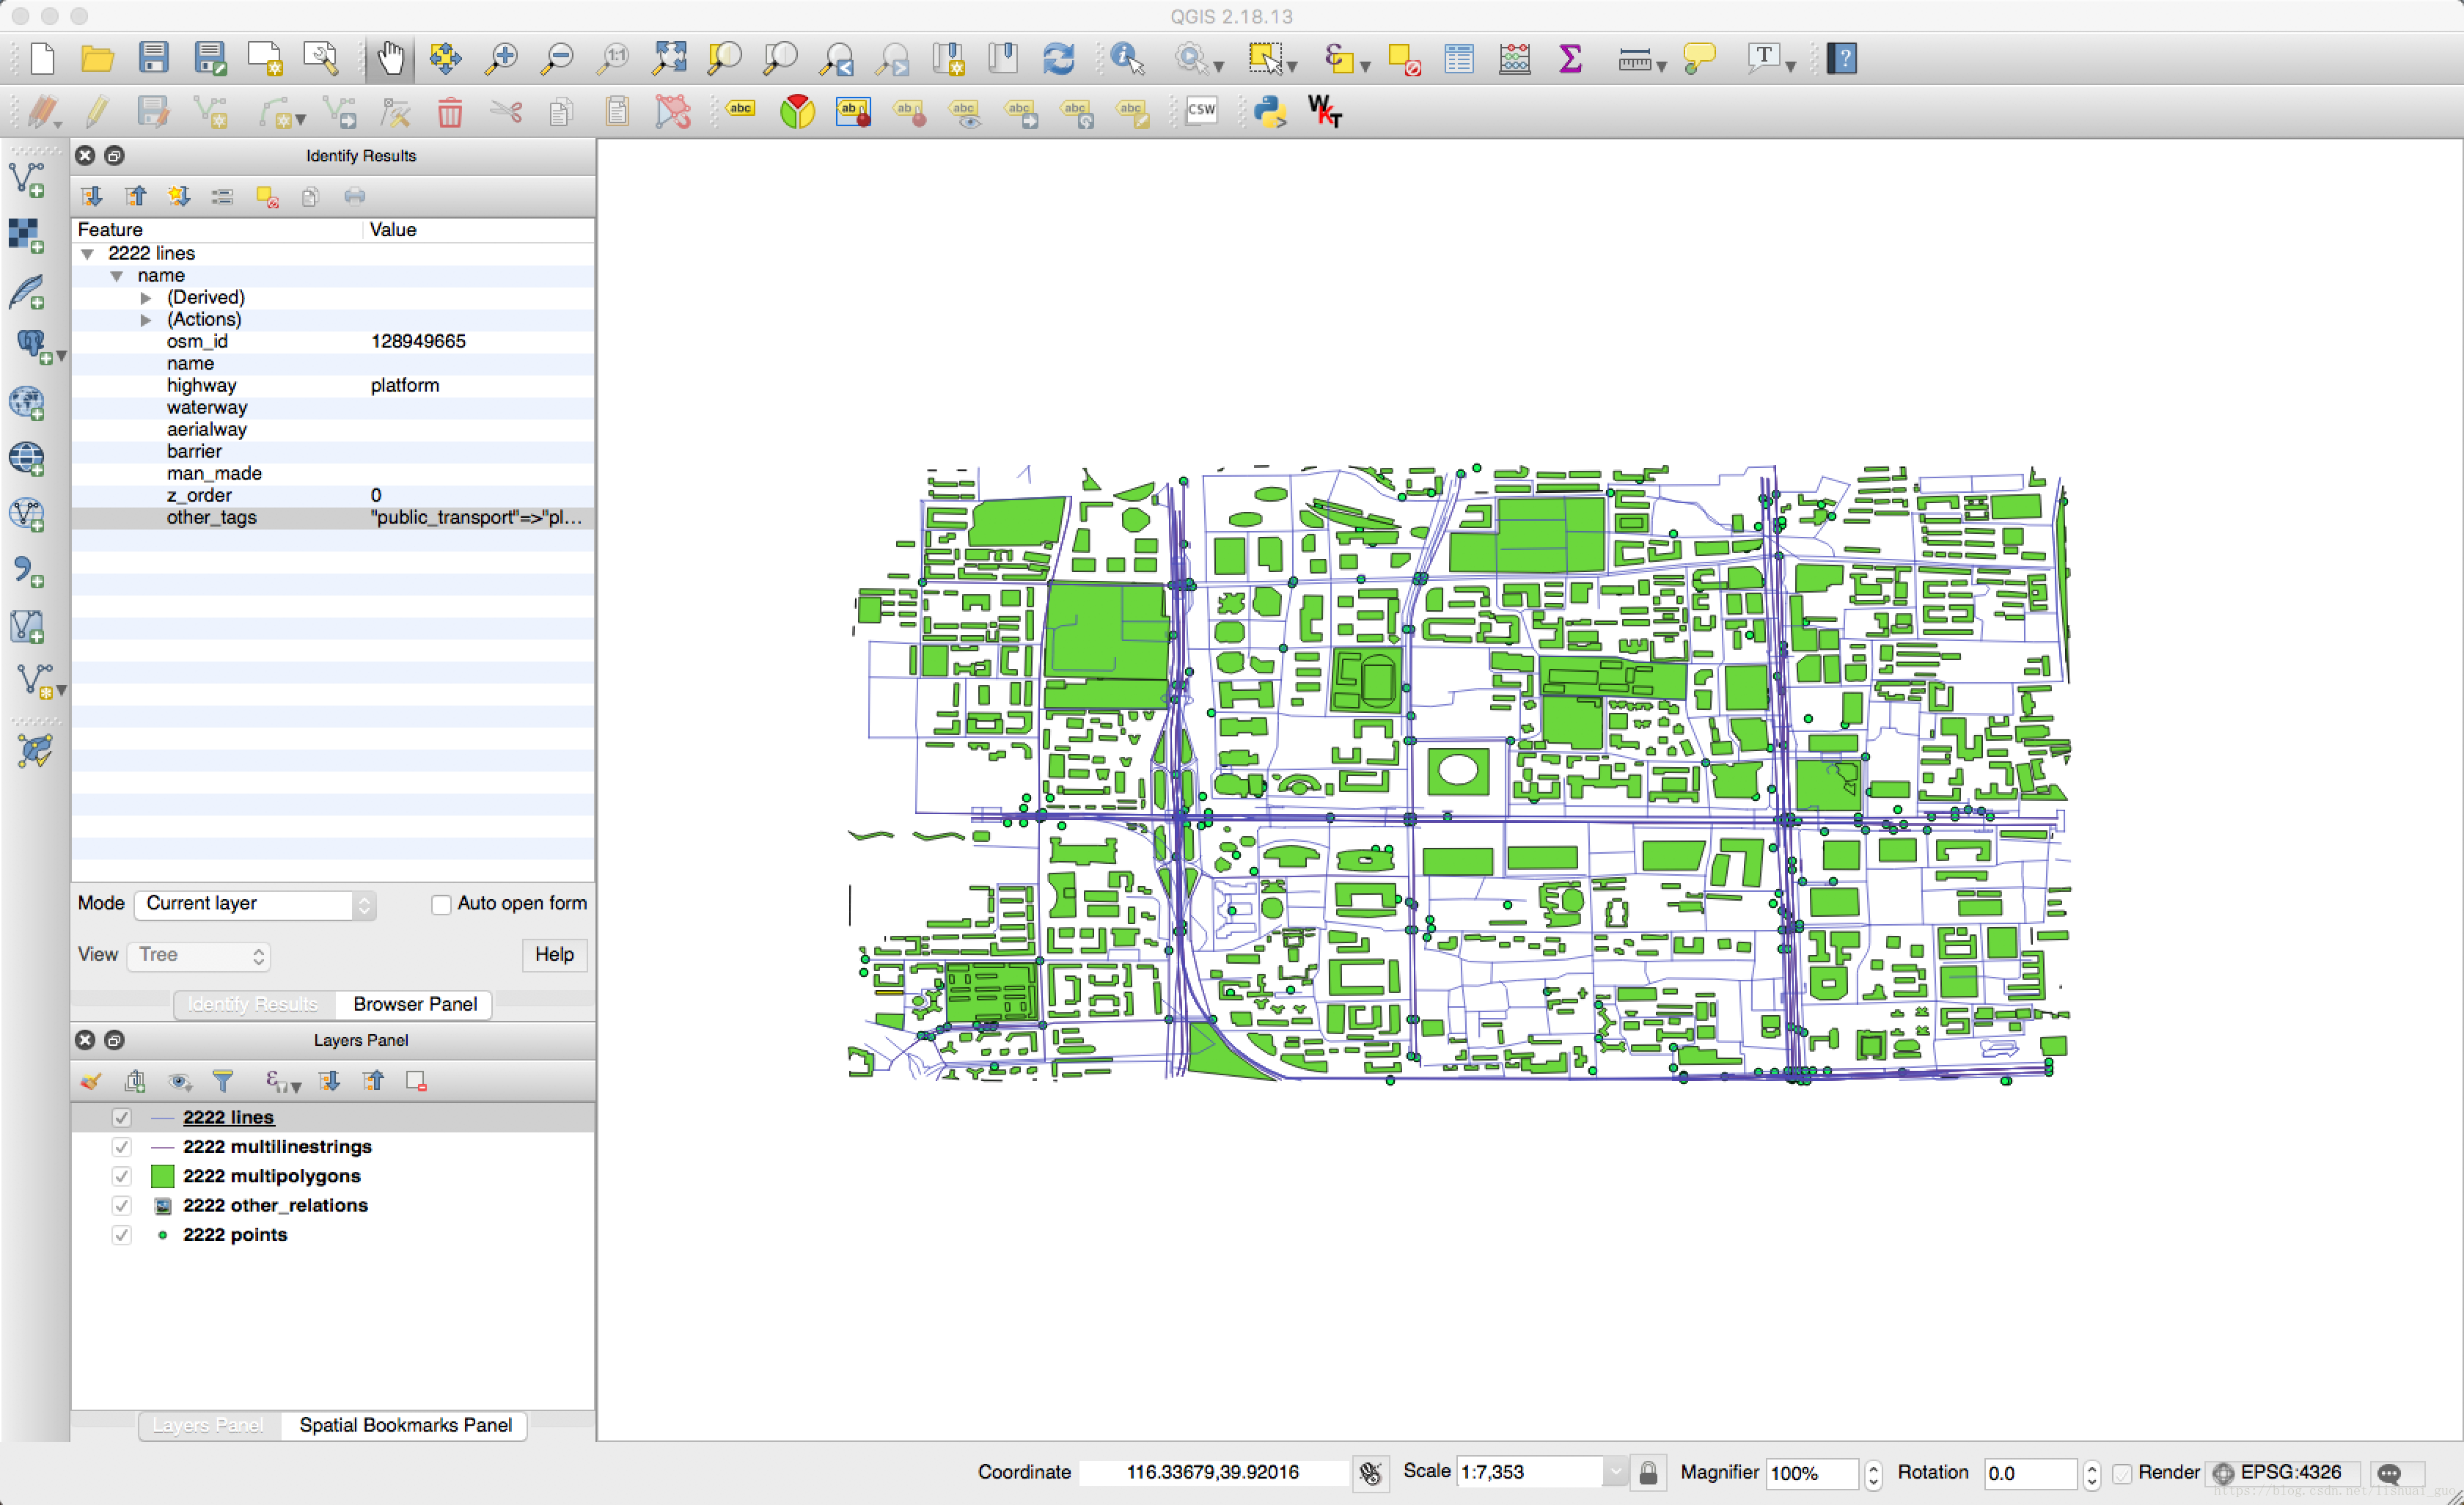2464x1505 pixels.
Task: Click the Coordinate input field
Action: (x=1213, y=1472)
